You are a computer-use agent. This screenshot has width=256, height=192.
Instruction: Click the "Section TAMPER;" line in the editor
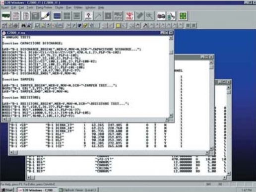[18, 79]
